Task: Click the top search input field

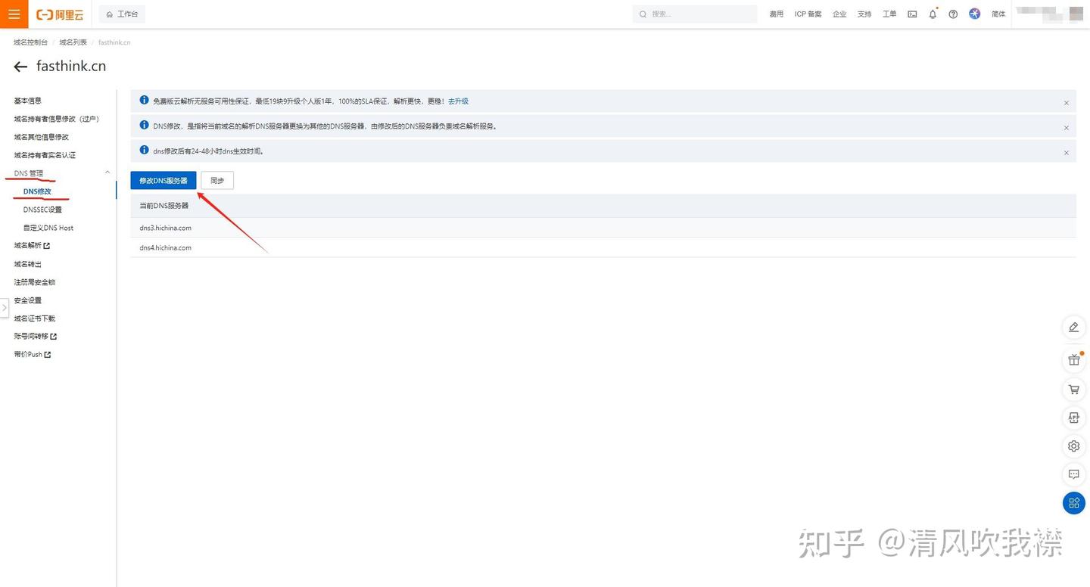Action: click(x=695, y=14)
